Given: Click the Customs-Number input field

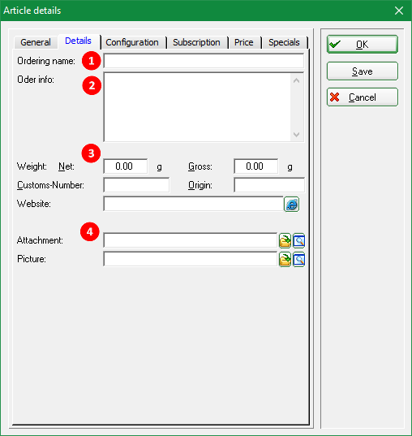Looking at the screenshot, I should tap(136, 185).
